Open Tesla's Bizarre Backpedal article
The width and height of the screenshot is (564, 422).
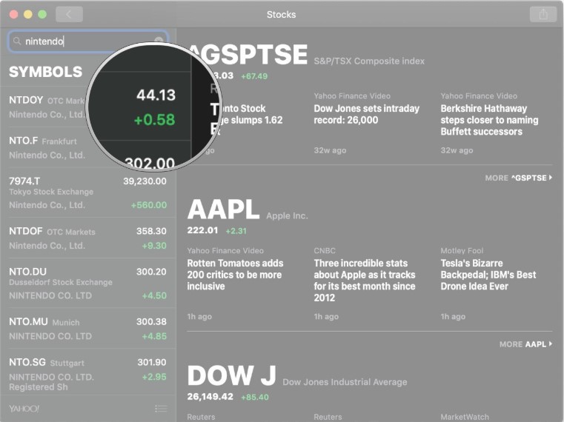[488, 275]
